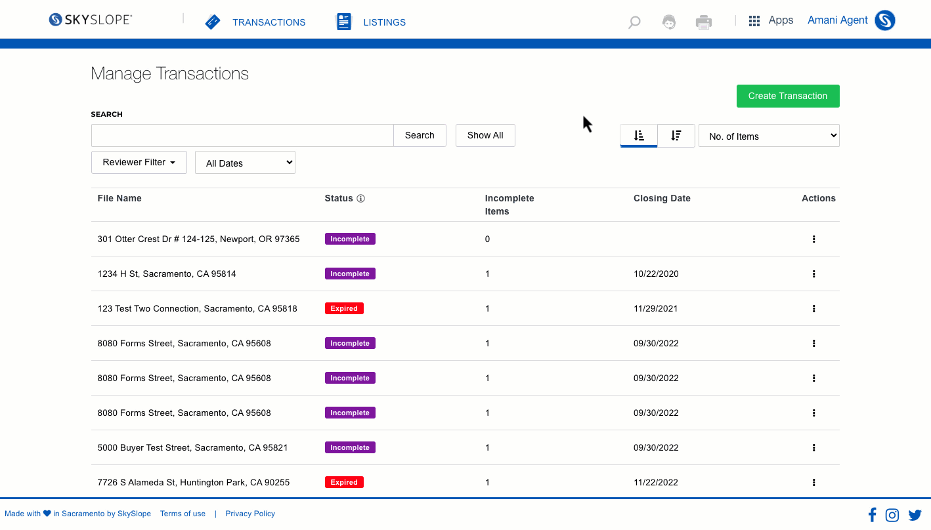Open the SkySlope Twitter icon

[x=915, y=515]
